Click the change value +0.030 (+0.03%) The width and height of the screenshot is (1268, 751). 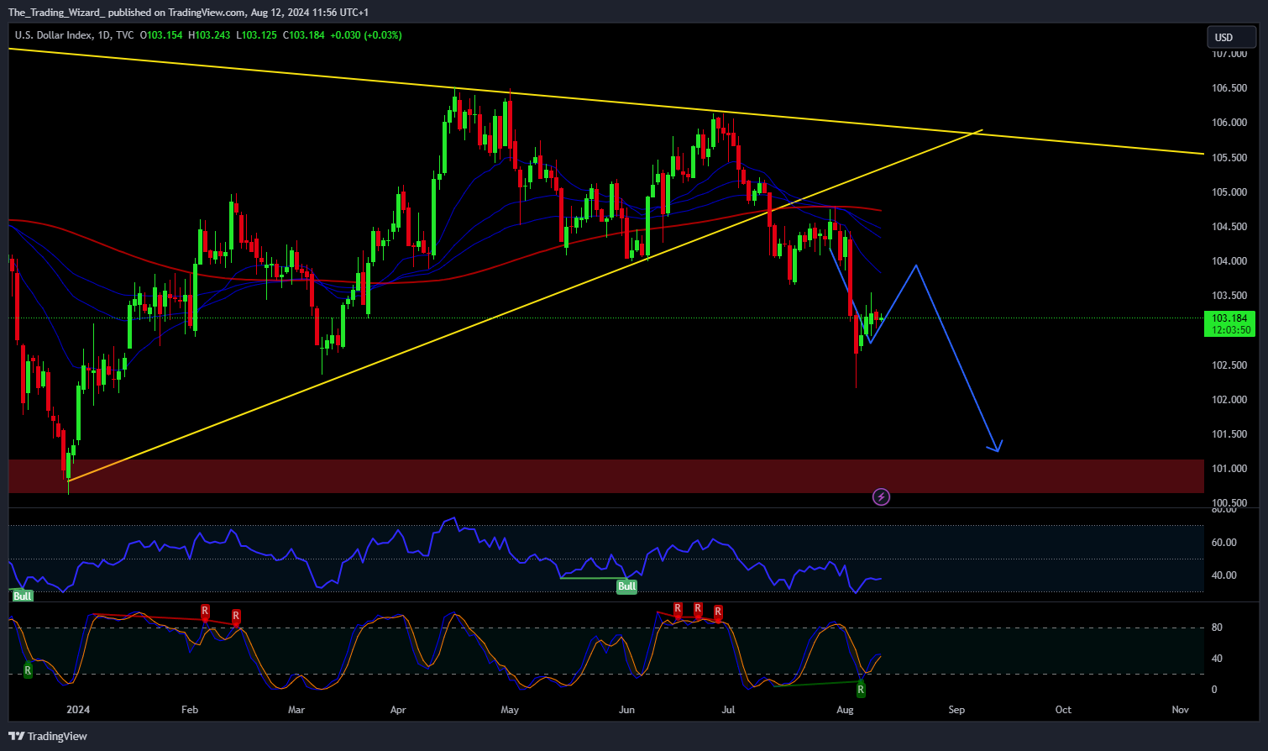pos(366,35)
